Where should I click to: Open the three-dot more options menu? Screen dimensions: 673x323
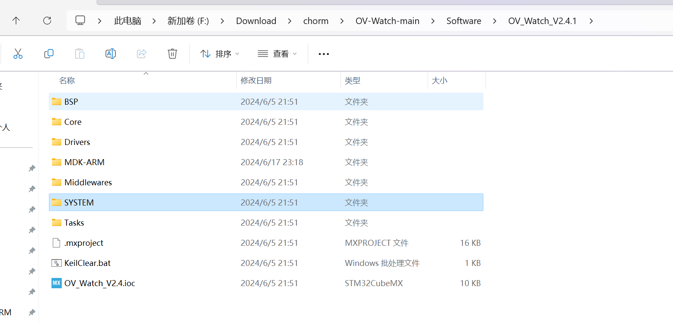click(x=324, y=54)
